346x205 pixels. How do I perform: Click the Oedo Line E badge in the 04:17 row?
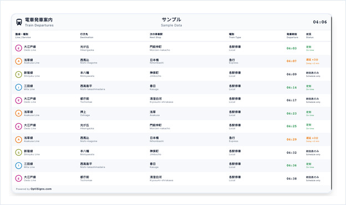coord(18,101)
